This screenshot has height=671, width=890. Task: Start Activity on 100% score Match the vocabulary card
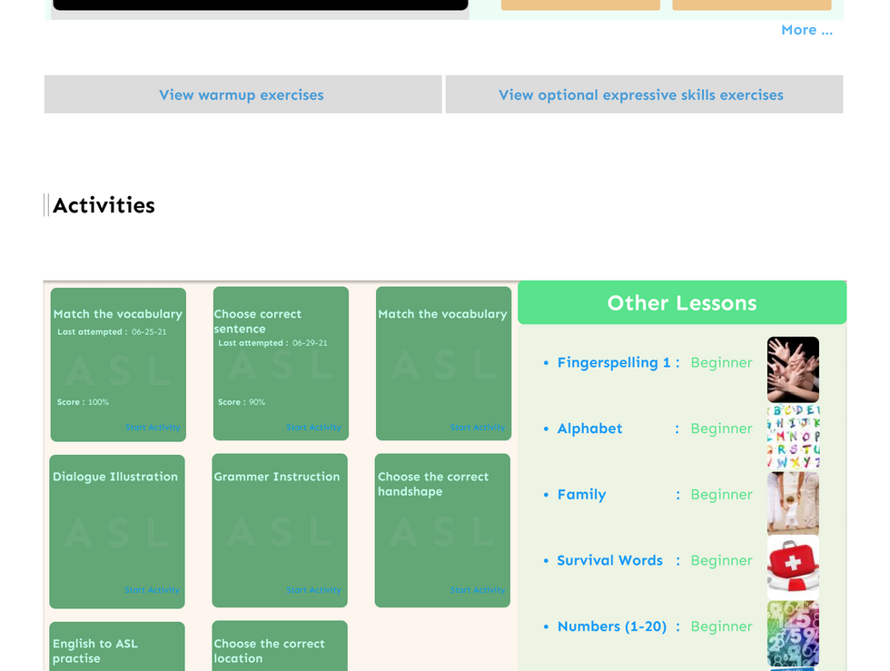pos(153,427)
